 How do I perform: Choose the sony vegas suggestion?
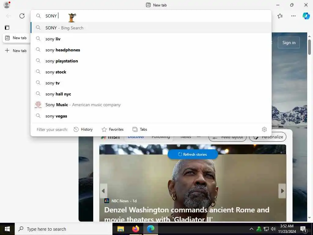pyautogui.click(x=151, y=116)
